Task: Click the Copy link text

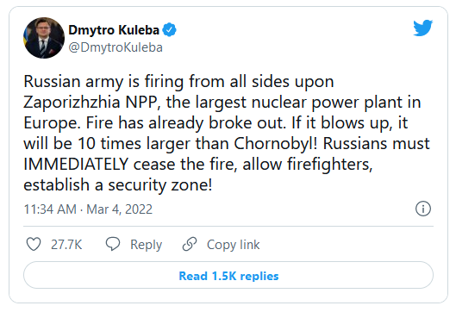Action: coord(234,245)
